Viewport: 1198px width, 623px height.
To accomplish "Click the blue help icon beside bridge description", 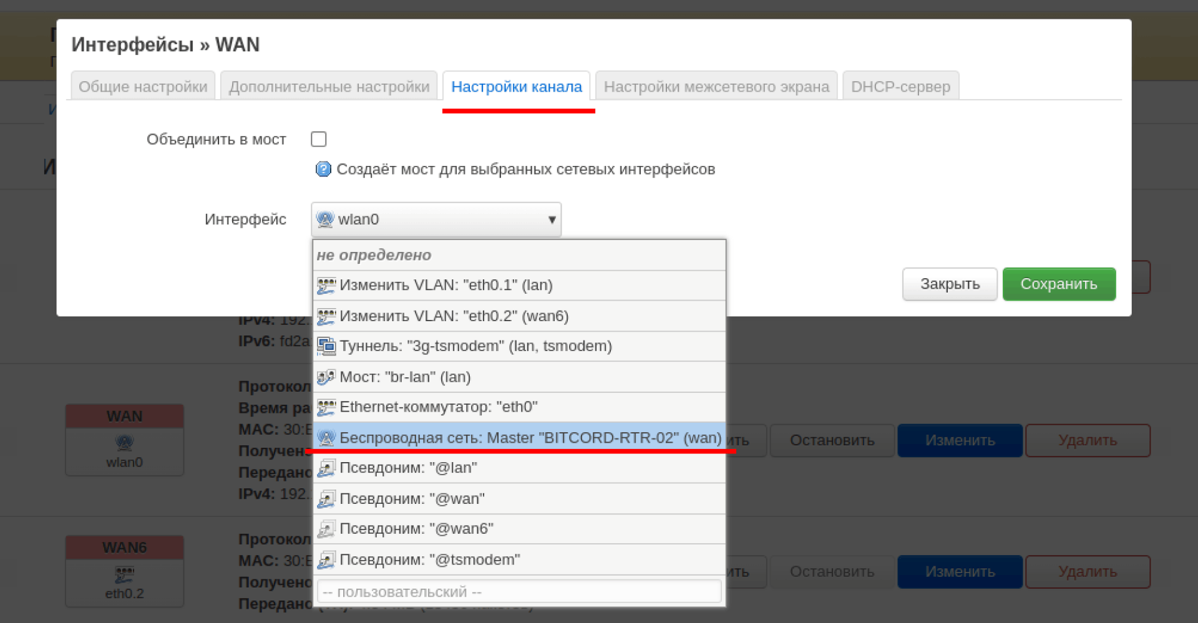I will [x=323, y=169].
